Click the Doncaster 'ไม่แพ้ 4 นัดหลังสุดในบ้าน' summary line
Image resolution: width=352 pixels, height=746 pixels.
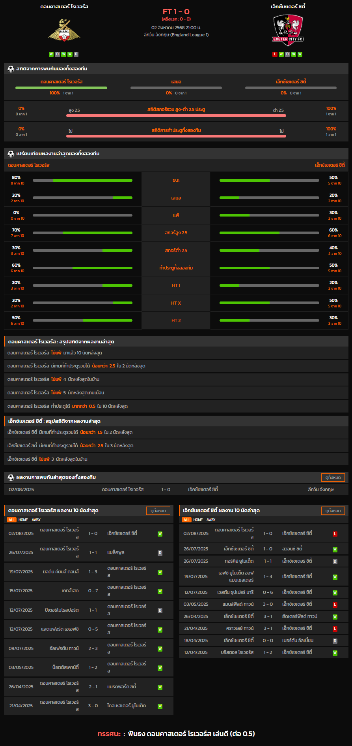tap(176, 379)
